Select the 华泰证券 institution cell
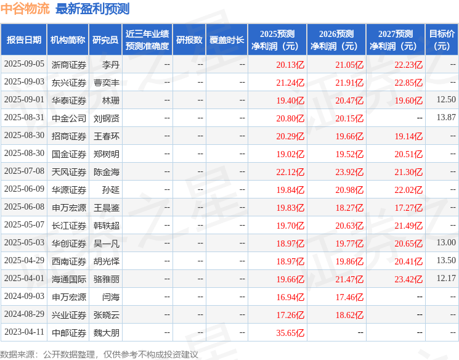 click(x=69, y=100)
